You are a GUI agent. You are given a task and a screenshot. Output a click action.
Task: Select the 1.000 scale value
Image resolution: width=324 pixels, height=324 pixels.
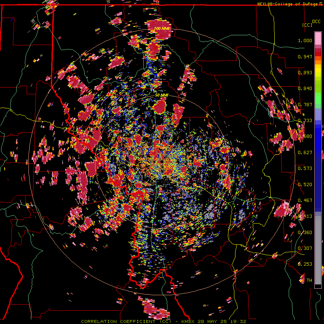pos(305,40)
